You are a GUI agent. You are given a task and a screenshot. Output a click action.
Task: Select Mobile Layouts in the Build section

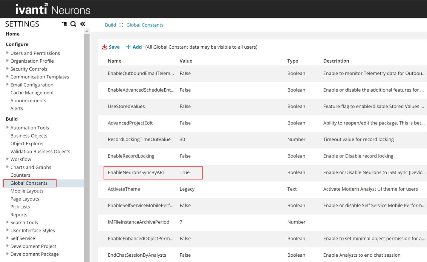click(27, 191)
